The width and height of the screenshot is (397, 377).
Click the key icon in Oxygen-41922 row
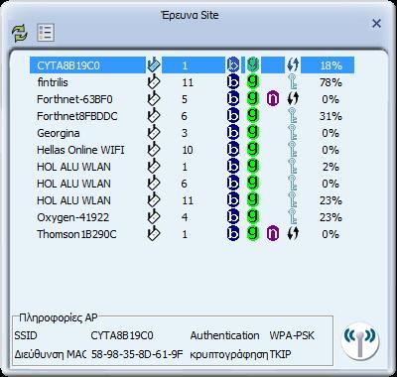pyautogui.click(x=293, y=217)
